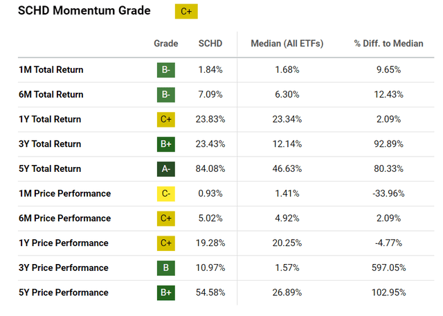Click the 1M Price Performance C- grade badge
Screen dimensions: 443x316
(x=165, y=194)
